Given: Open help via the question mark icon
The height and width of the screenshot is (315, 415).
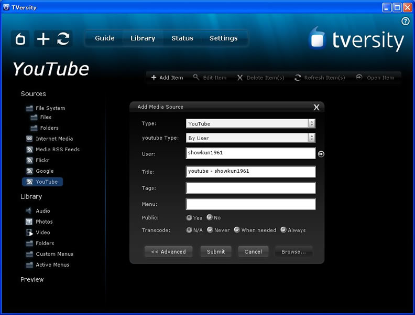Looking at the screenshot, I should [x=405, y=21].
